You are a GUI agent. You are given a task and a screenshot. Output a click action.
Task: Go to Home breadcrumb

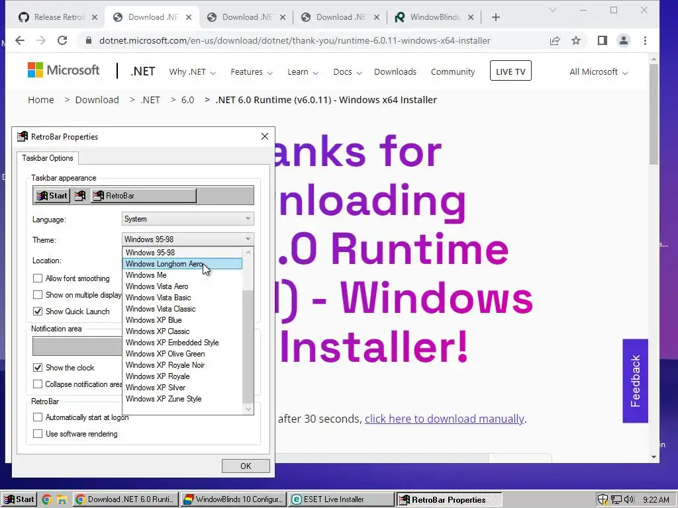pyautogui.click(x=41, y=100)
